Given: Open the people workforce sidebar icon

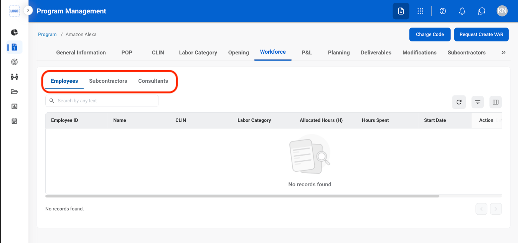Looking at the screenshot, I should tap(14, 77).
